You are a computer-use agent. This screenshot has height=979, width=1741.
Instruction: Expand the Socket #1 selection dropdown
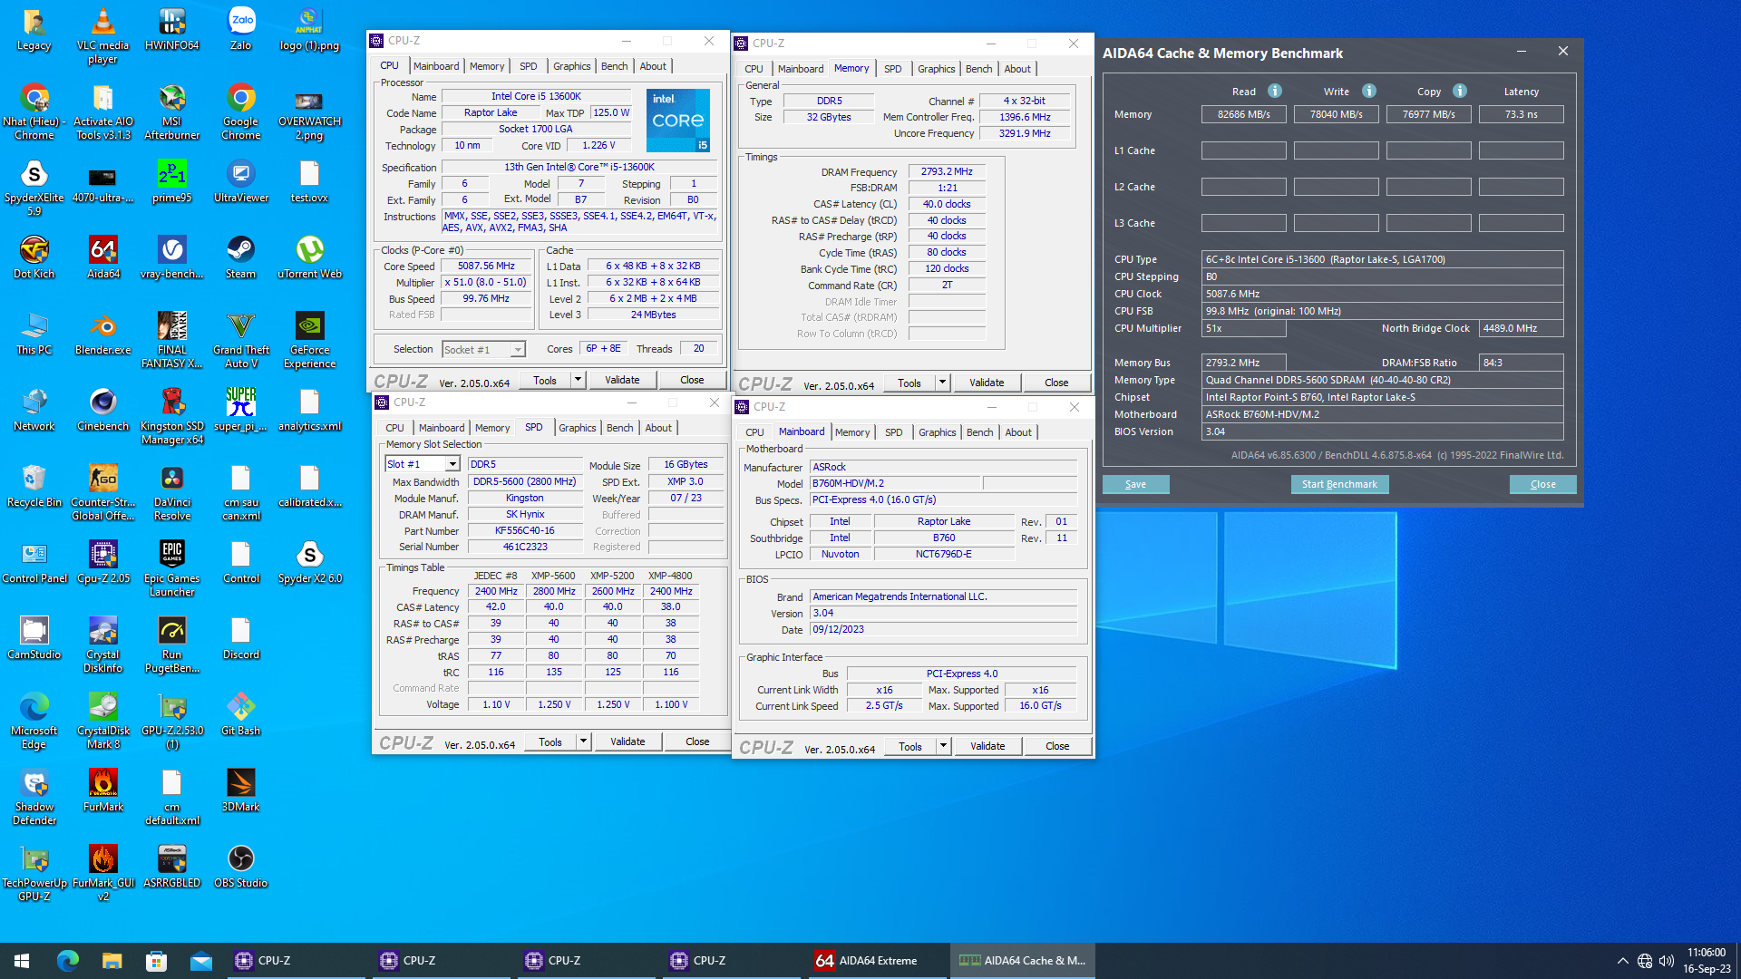(517, 350)
